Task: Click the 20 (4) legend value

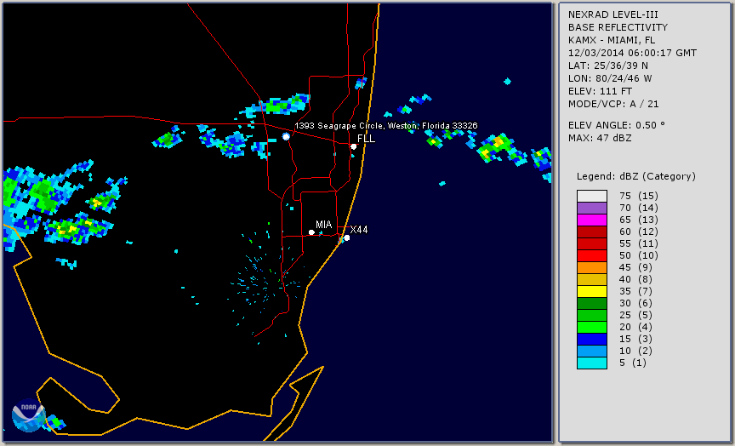Action: pyautogui.click(x=635, y=327)
